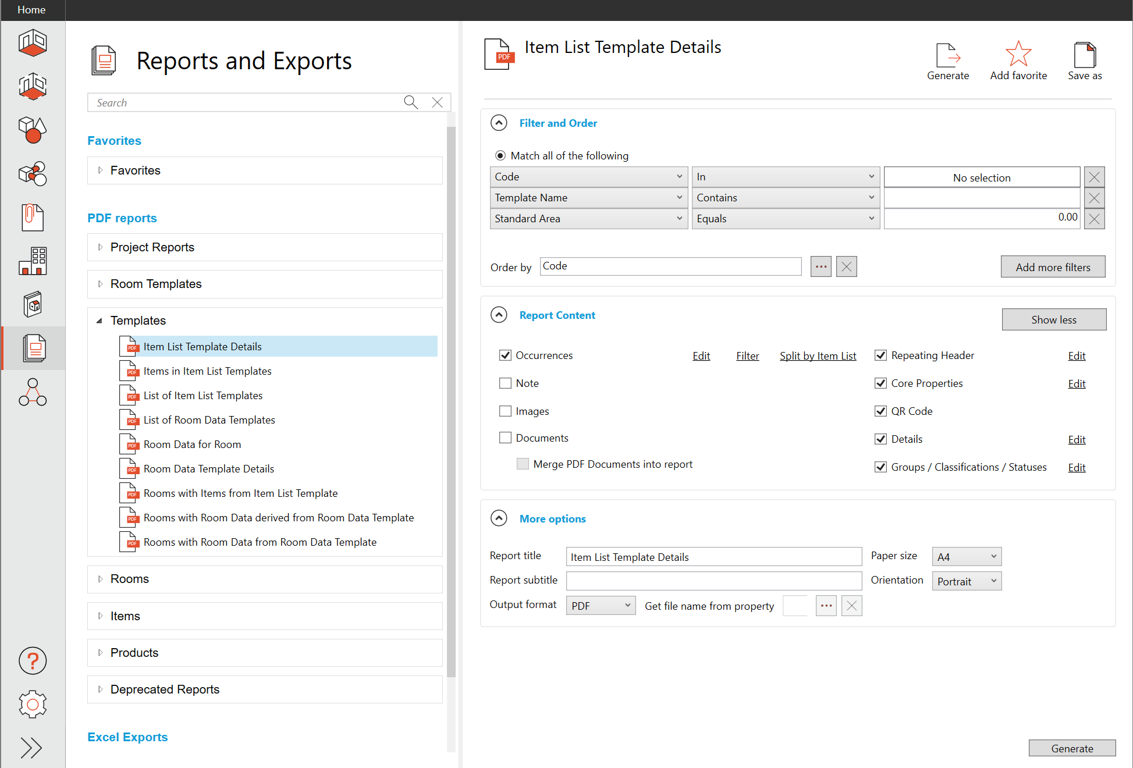Viewport: 1133px width, 768px height.
Task: Click the Report subtitle input field
Action: (713, 581)
